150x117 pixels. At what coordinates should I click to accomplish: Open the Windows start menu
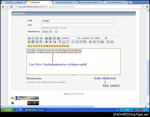click(7, 110)
